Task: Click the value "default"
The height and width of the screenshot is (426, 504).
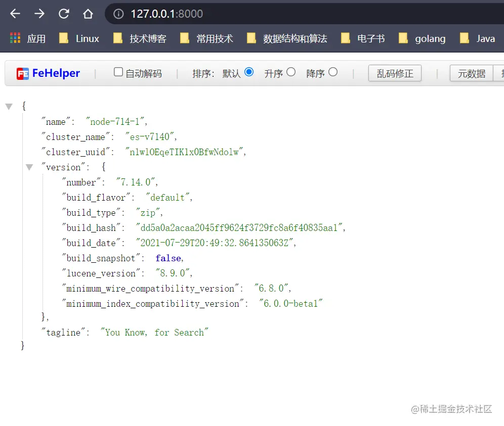Action: click(167, 197)
